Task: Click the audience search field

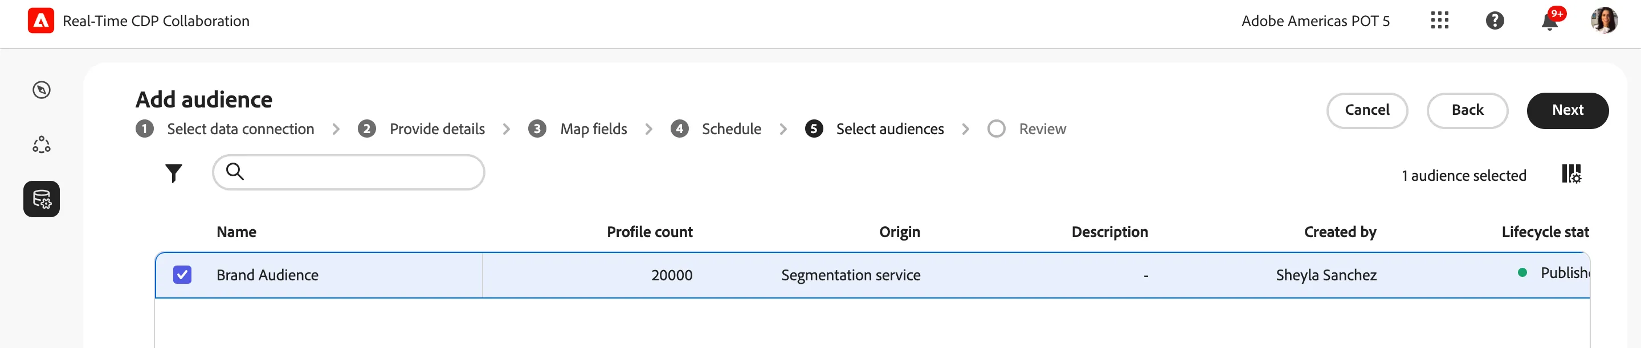Action: coord(348,172)
